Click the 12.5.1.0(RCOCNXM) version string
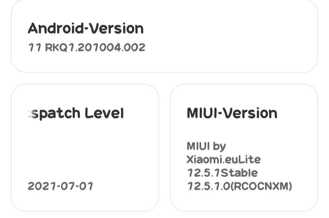The width and height of the screenshot is (329, 218). [239, 186]
